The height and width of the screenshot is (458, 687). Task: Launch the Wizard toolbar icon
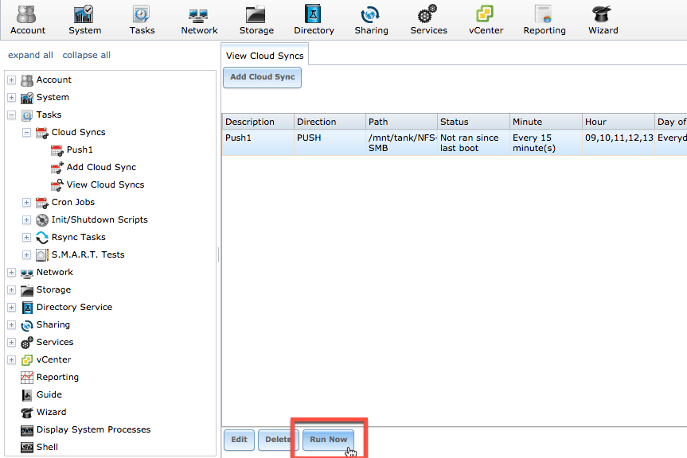coord(603,20)
